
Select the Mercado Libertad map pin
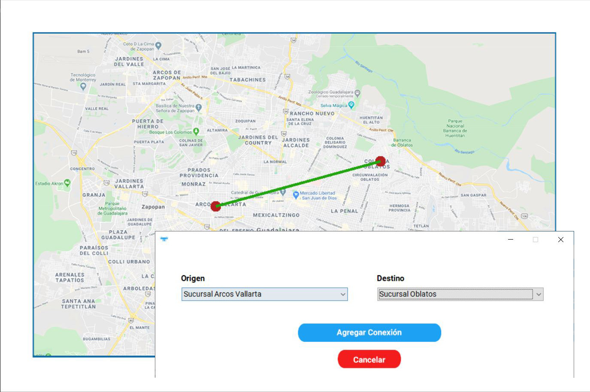click(x=296, y=195)
